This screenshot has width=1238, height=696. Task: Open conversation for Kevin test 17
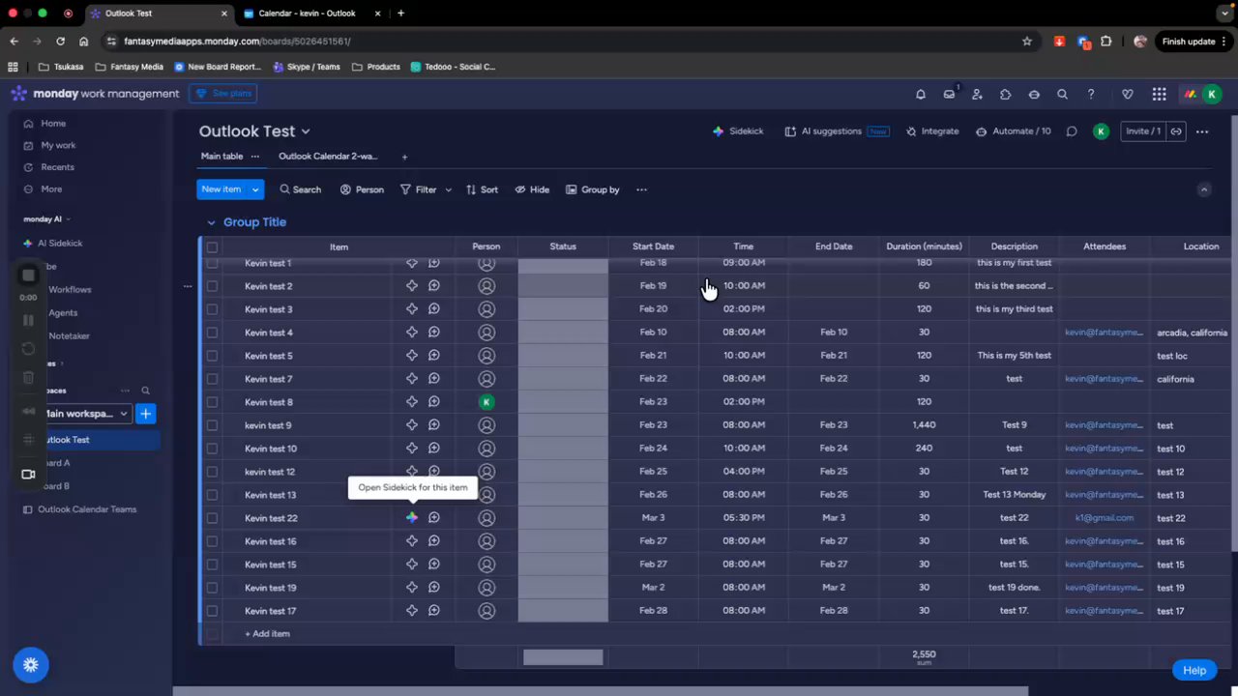click(x=434, y=611)
